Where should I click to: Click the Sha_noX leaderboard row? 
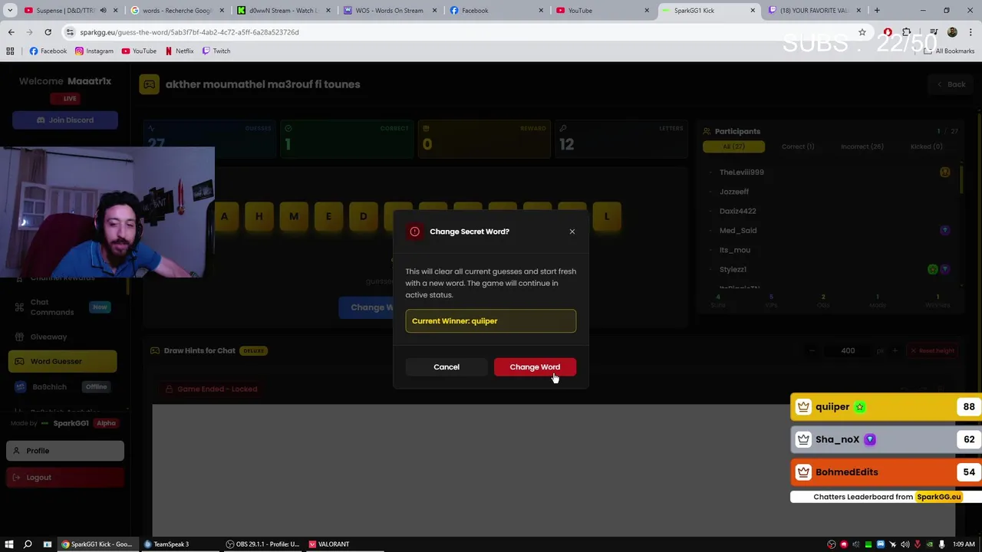click(x=886, y=439)
